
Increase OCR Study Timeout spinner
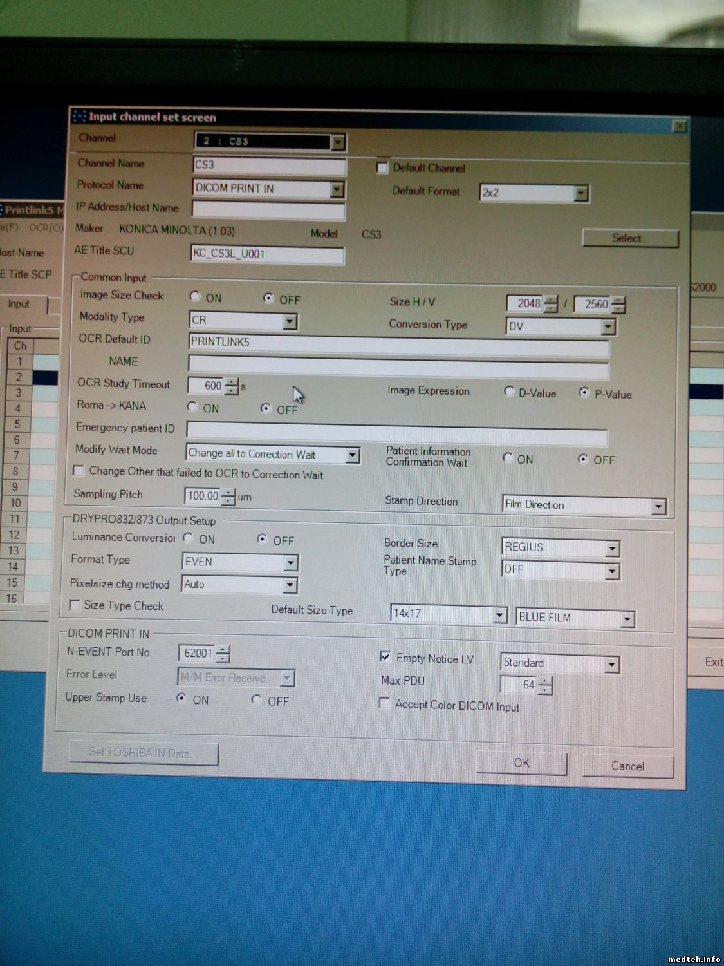click(x=232, y=382)
